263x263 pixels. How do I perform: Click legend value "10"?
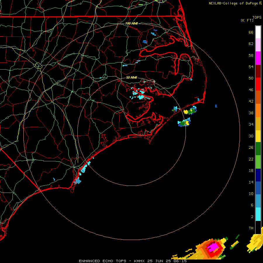coord(251,193)
